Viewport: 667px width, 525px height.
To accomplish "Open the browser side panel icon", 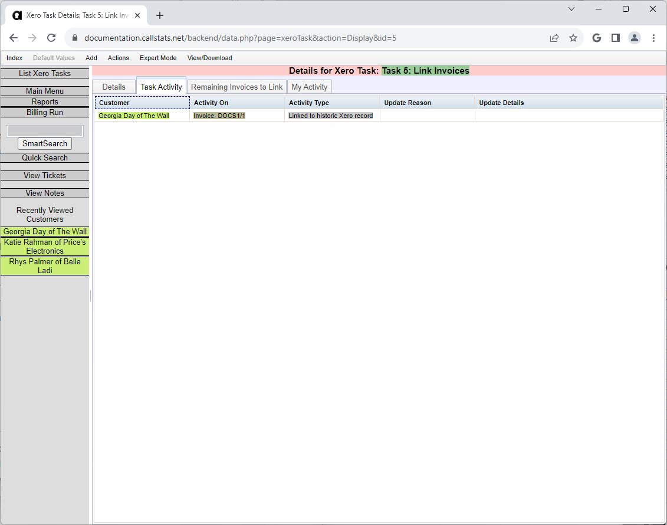I will [x=616, y=37].
